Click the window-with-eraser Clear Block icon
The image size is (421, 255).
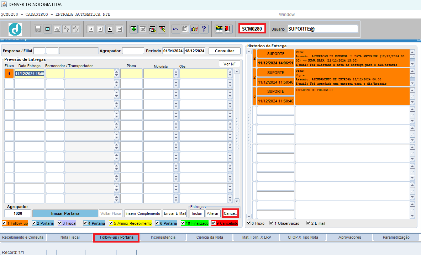pos(153,29)
